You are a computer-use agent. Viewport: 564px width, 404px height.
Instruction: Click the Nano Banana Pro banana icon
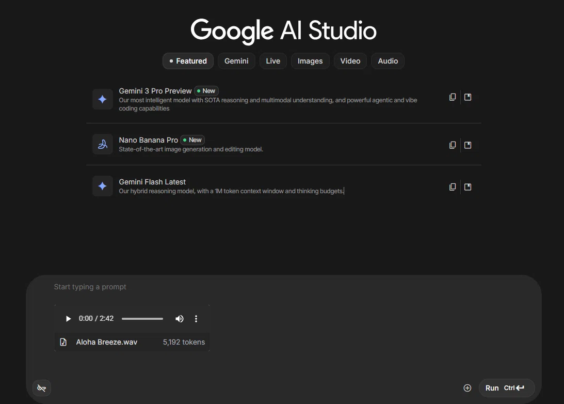click(103, 144)
